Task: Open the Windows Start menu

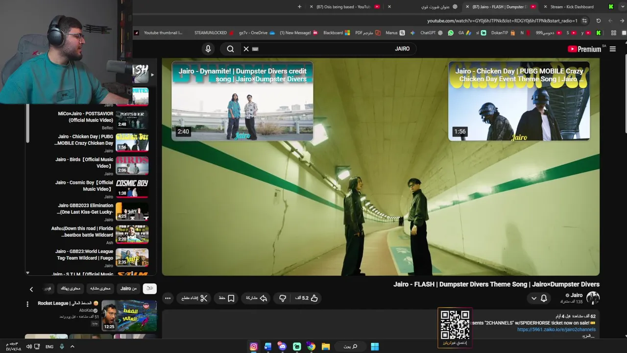Action: pyautogui.click(x=375, y=347)
